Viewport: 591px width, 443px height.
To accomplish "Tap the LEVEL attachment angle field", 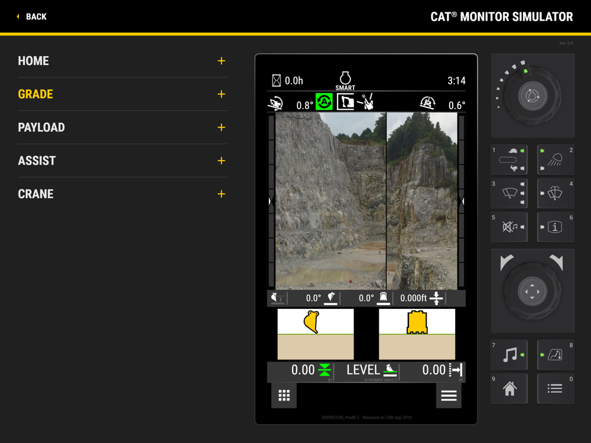I will coord(365,371).
